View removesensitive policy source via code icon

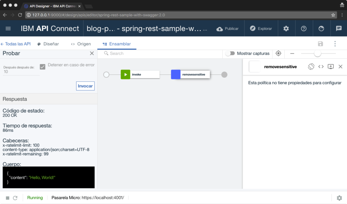(x=321, y=67)
